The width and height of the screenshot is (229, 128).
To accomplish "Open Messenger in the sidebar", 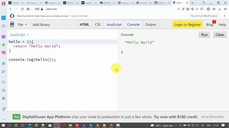I will coord(4,37).
